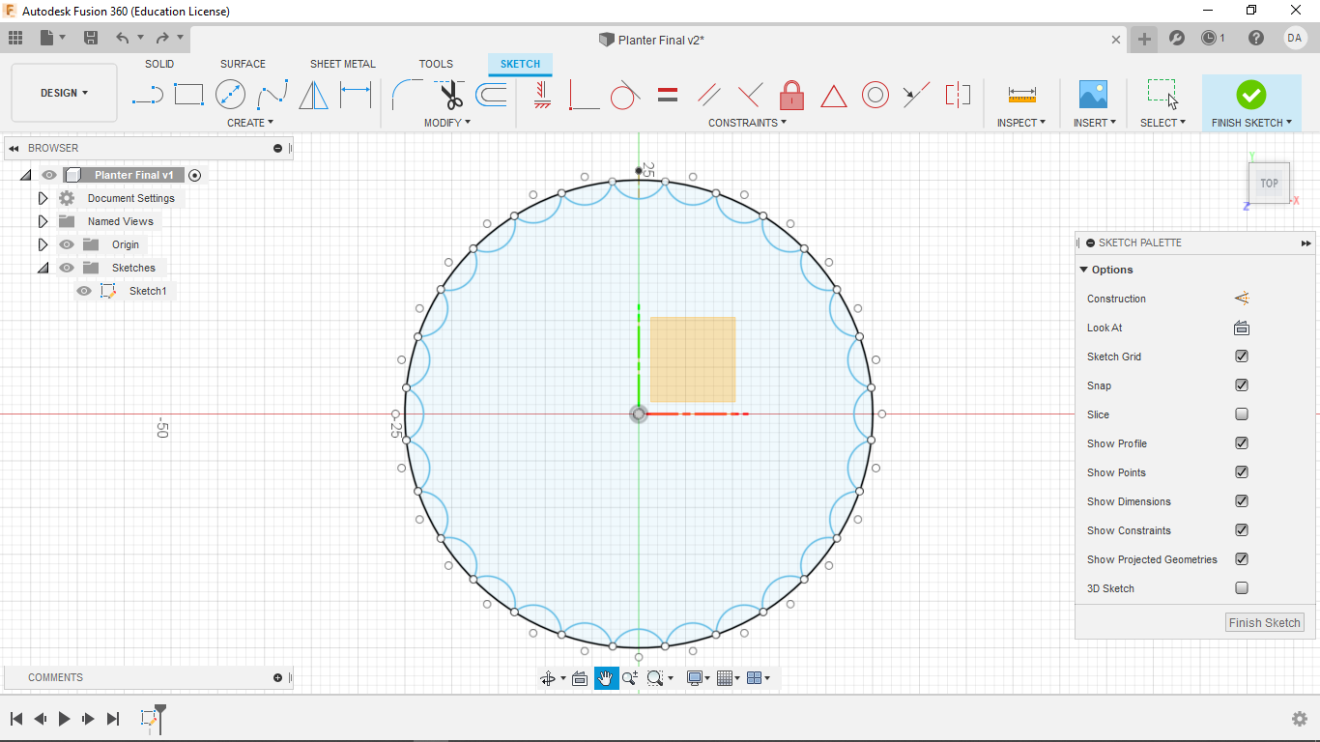Apply the Midpoint triangle constraint
This screenshot has width=1320, height=742.
pos(834,96)
